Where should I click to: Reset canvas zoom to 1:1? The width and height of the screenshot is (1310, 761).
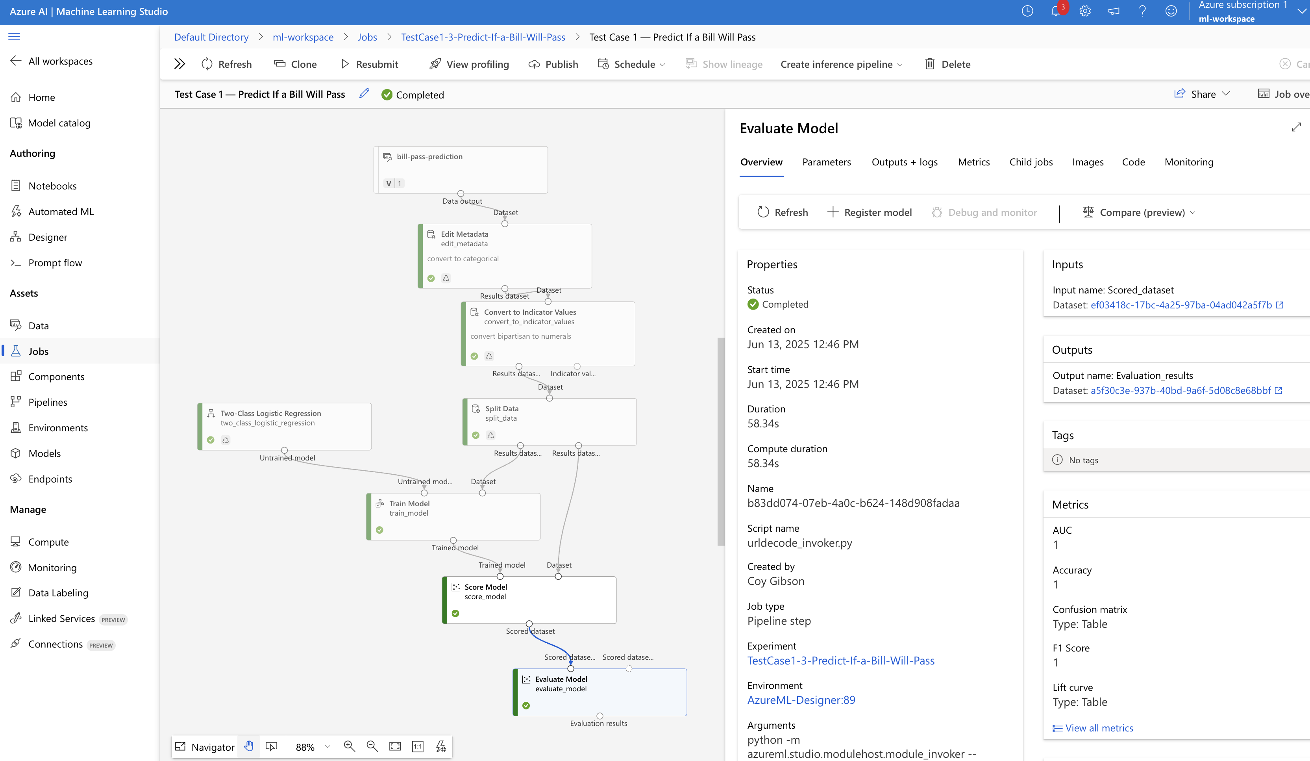pos(418,746)
